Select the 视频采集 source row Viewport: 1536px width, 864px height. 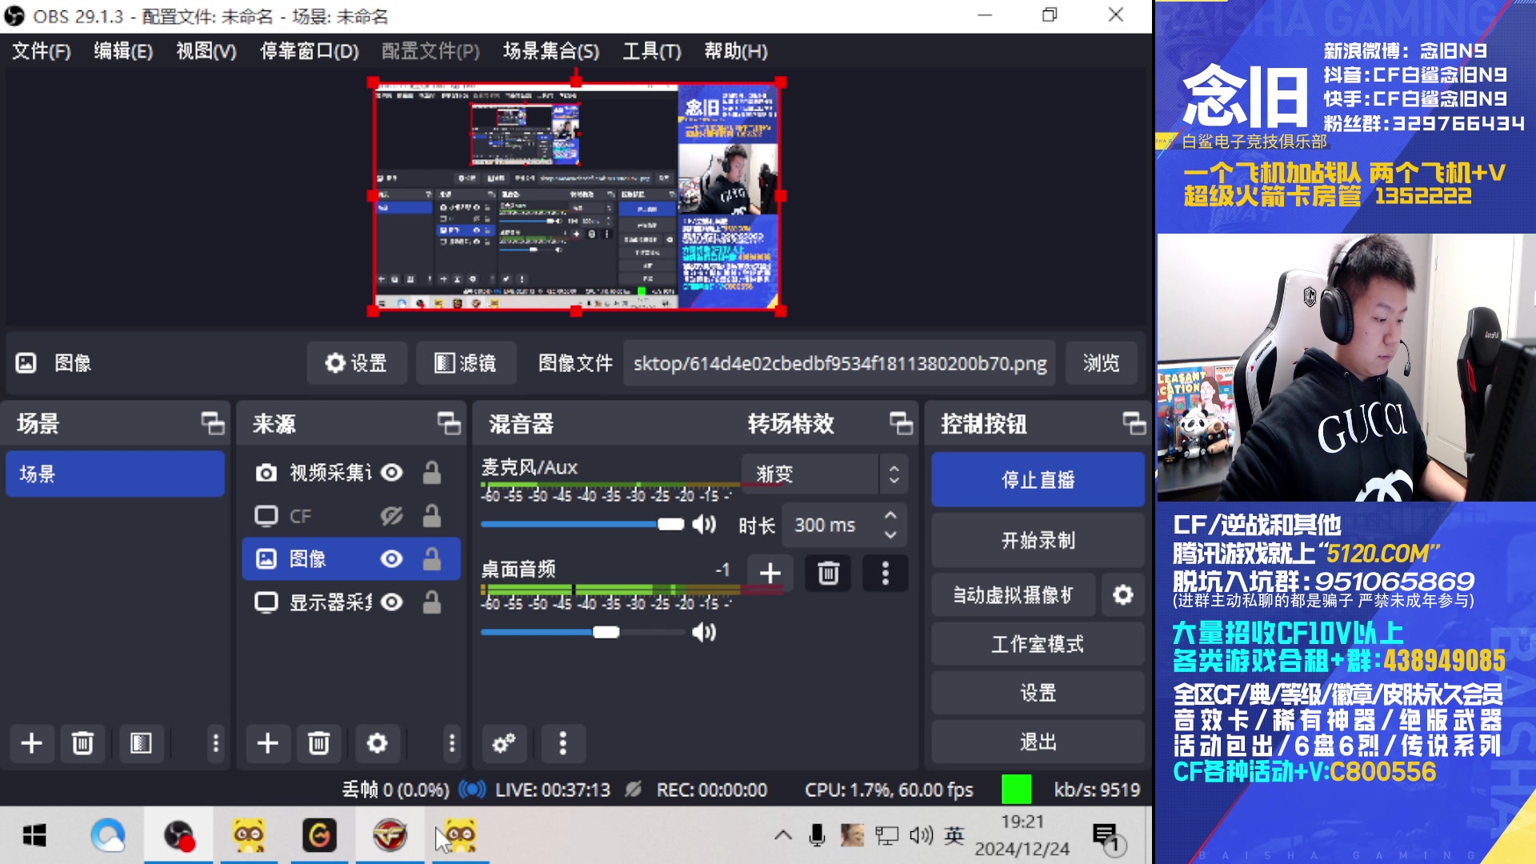pyautogui.click(x=351, y=473)
